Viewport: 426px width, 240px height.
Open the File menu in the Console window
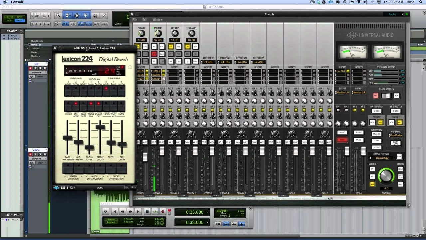[x=135, y=19]
